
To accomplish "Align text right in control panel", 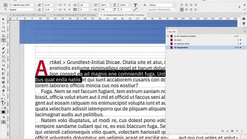I will pyautogui.click(x=191, y=5).
